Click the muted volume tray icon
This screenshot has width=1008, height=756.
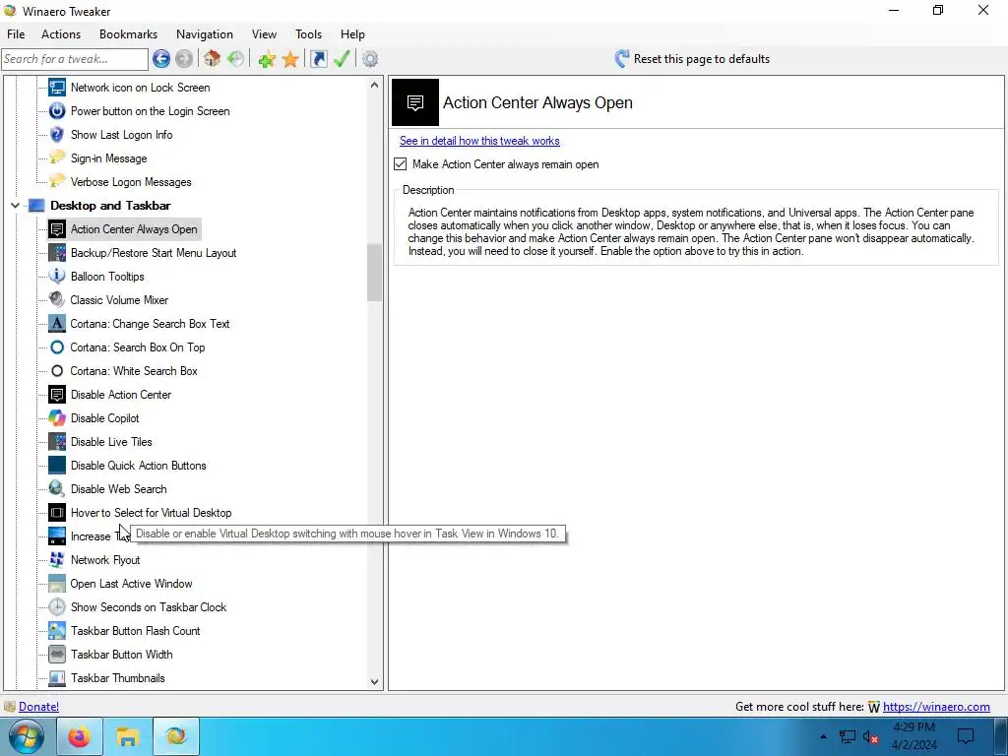tap(871, 736)
